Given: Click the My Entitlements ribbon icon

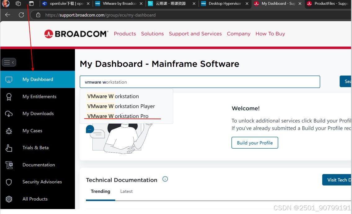Looking at the screenshot, I should pos(9,97).
